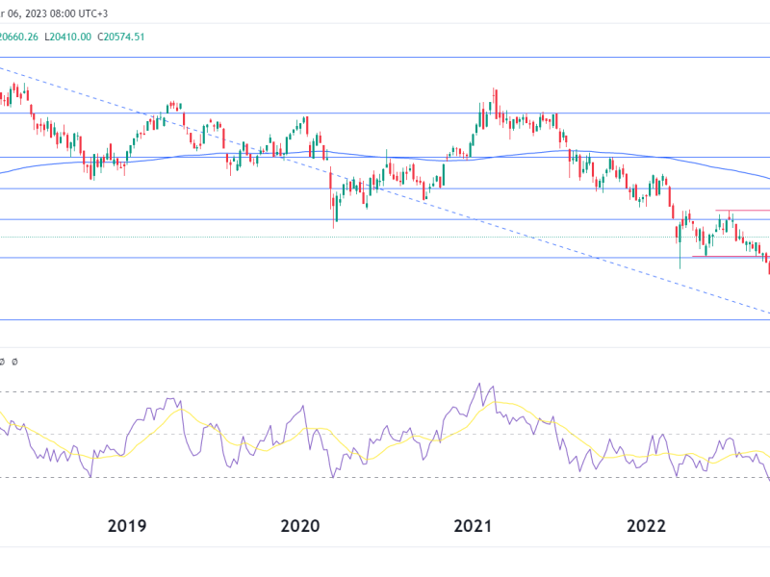Click the purple oscillator peak in early 2021
This screenshot has height=577, width=770.
pos(478,385)
